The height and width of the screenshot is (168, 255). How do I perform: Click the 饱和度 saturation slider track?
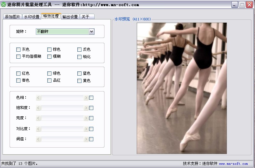[62, 108]
